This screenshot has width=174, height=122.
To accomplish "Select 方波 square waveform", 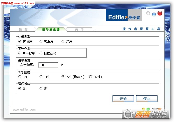I will 67,42.
